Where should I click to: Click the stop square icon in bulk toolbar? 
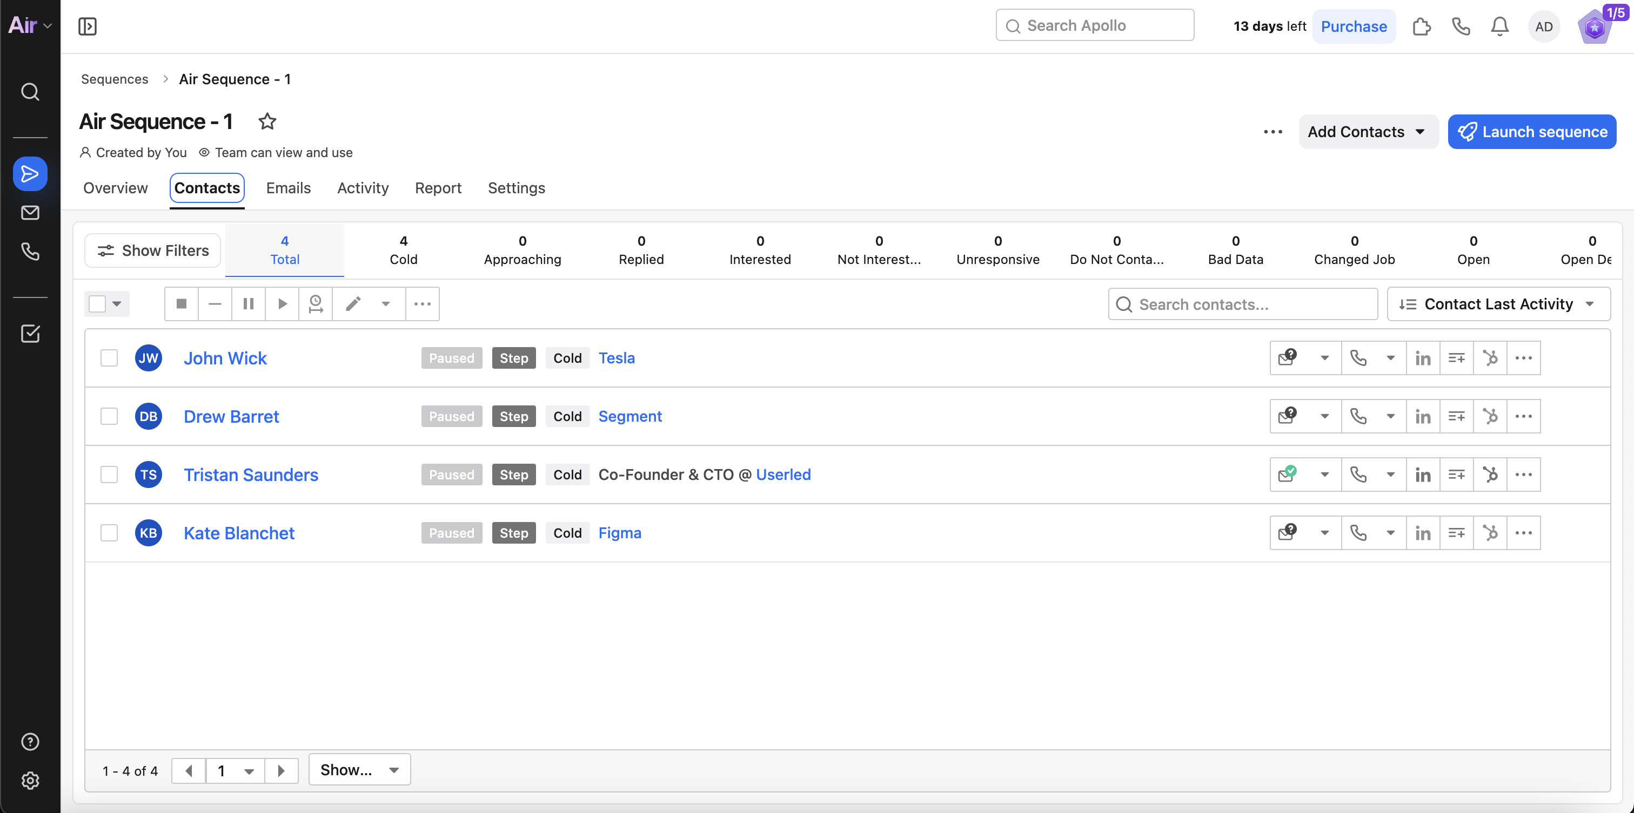(x=182, y=303)
